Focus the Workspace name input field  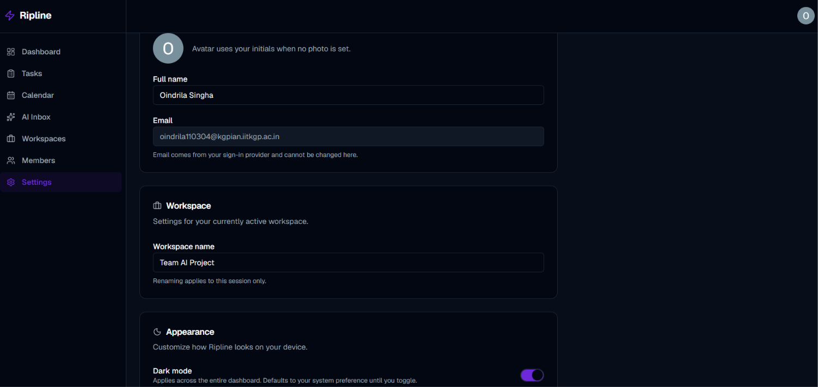coord(349,263)
